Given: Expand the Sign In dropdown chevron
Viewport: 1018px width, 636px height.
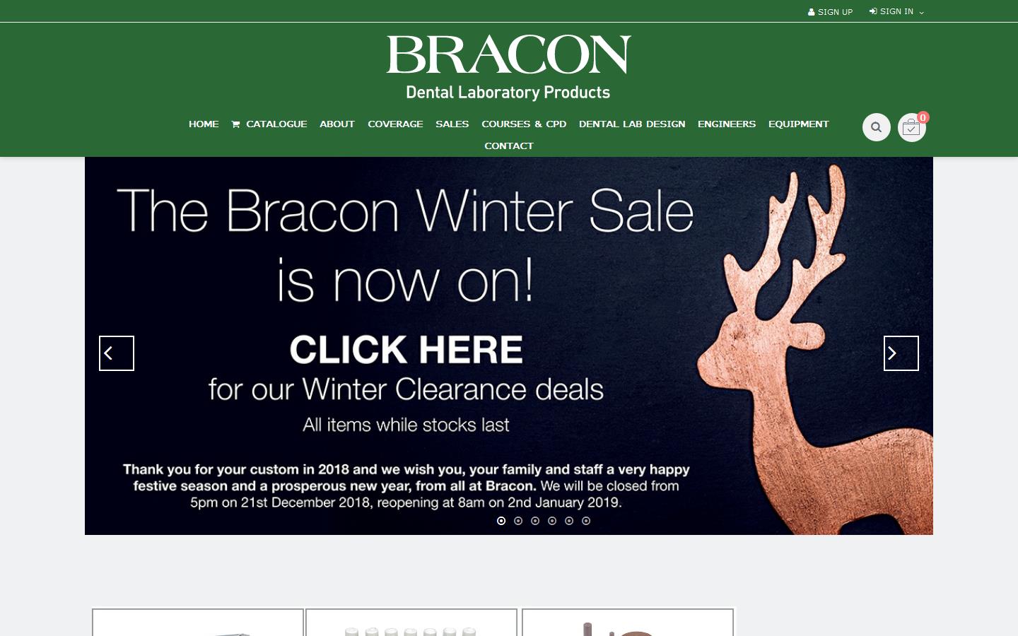Looking at the screenshot, I should click(x=921, y=13).
